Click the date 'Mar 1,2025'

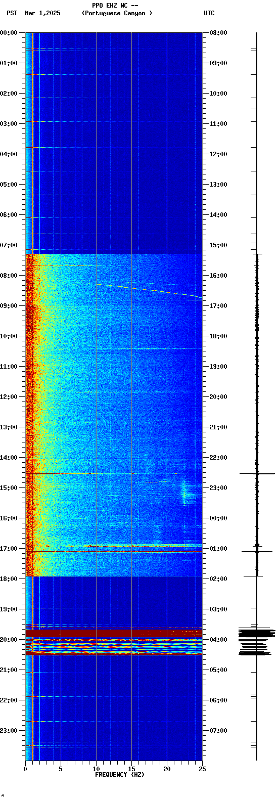pos(42,13)
